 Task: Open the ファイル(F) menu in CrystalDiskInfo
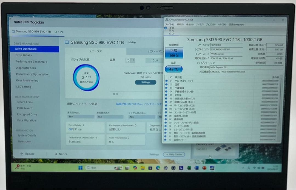pos(169,24)
